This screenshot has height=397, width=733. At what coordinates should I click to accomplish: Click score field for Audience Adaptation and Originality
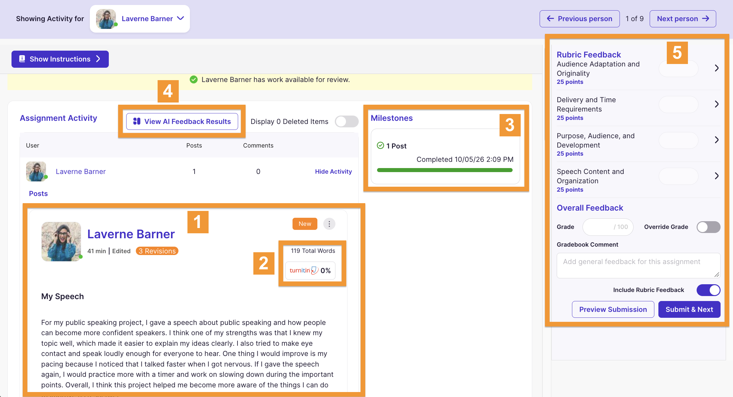point(679,69)
